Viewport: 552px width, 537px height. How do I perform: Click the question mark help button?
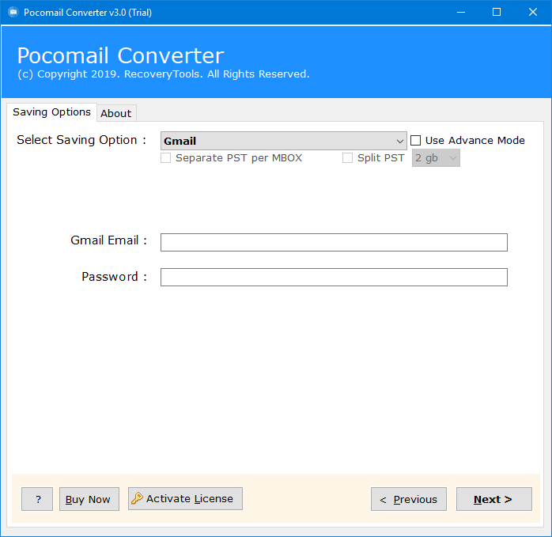pos(37,499)
